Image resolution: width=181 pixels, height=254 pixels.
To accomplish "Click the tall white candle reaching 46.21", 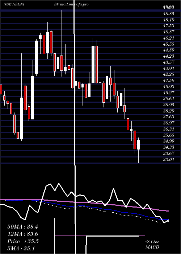I will 37,57.
